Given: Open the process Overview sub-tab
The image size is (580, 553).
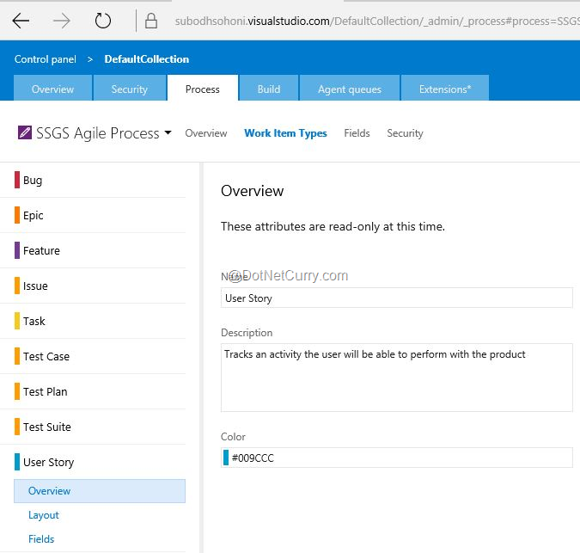Looking at the screenshot, I should [x=206, y=133].
